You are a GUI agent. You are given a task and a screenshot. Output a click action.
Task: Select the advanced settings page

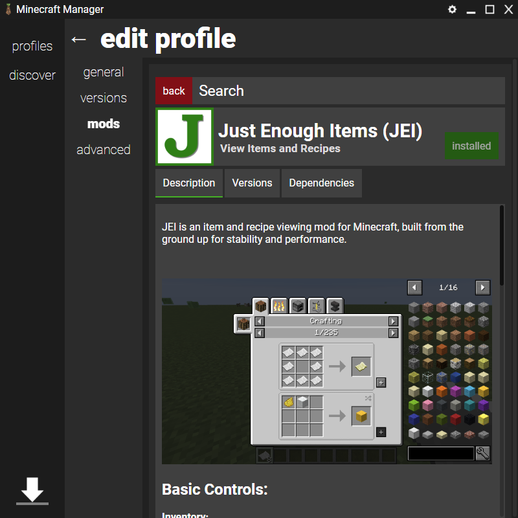point(104,150)
